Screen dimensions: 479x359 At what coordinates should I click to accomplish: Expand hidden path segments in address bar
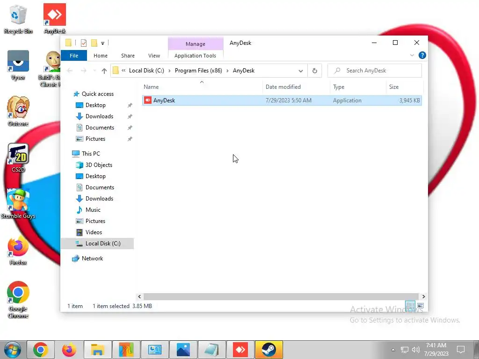(x=123, y=71)
